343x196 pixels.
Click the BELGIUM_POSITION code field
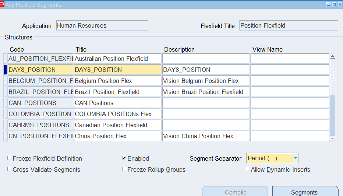click(x=40, y=81)
